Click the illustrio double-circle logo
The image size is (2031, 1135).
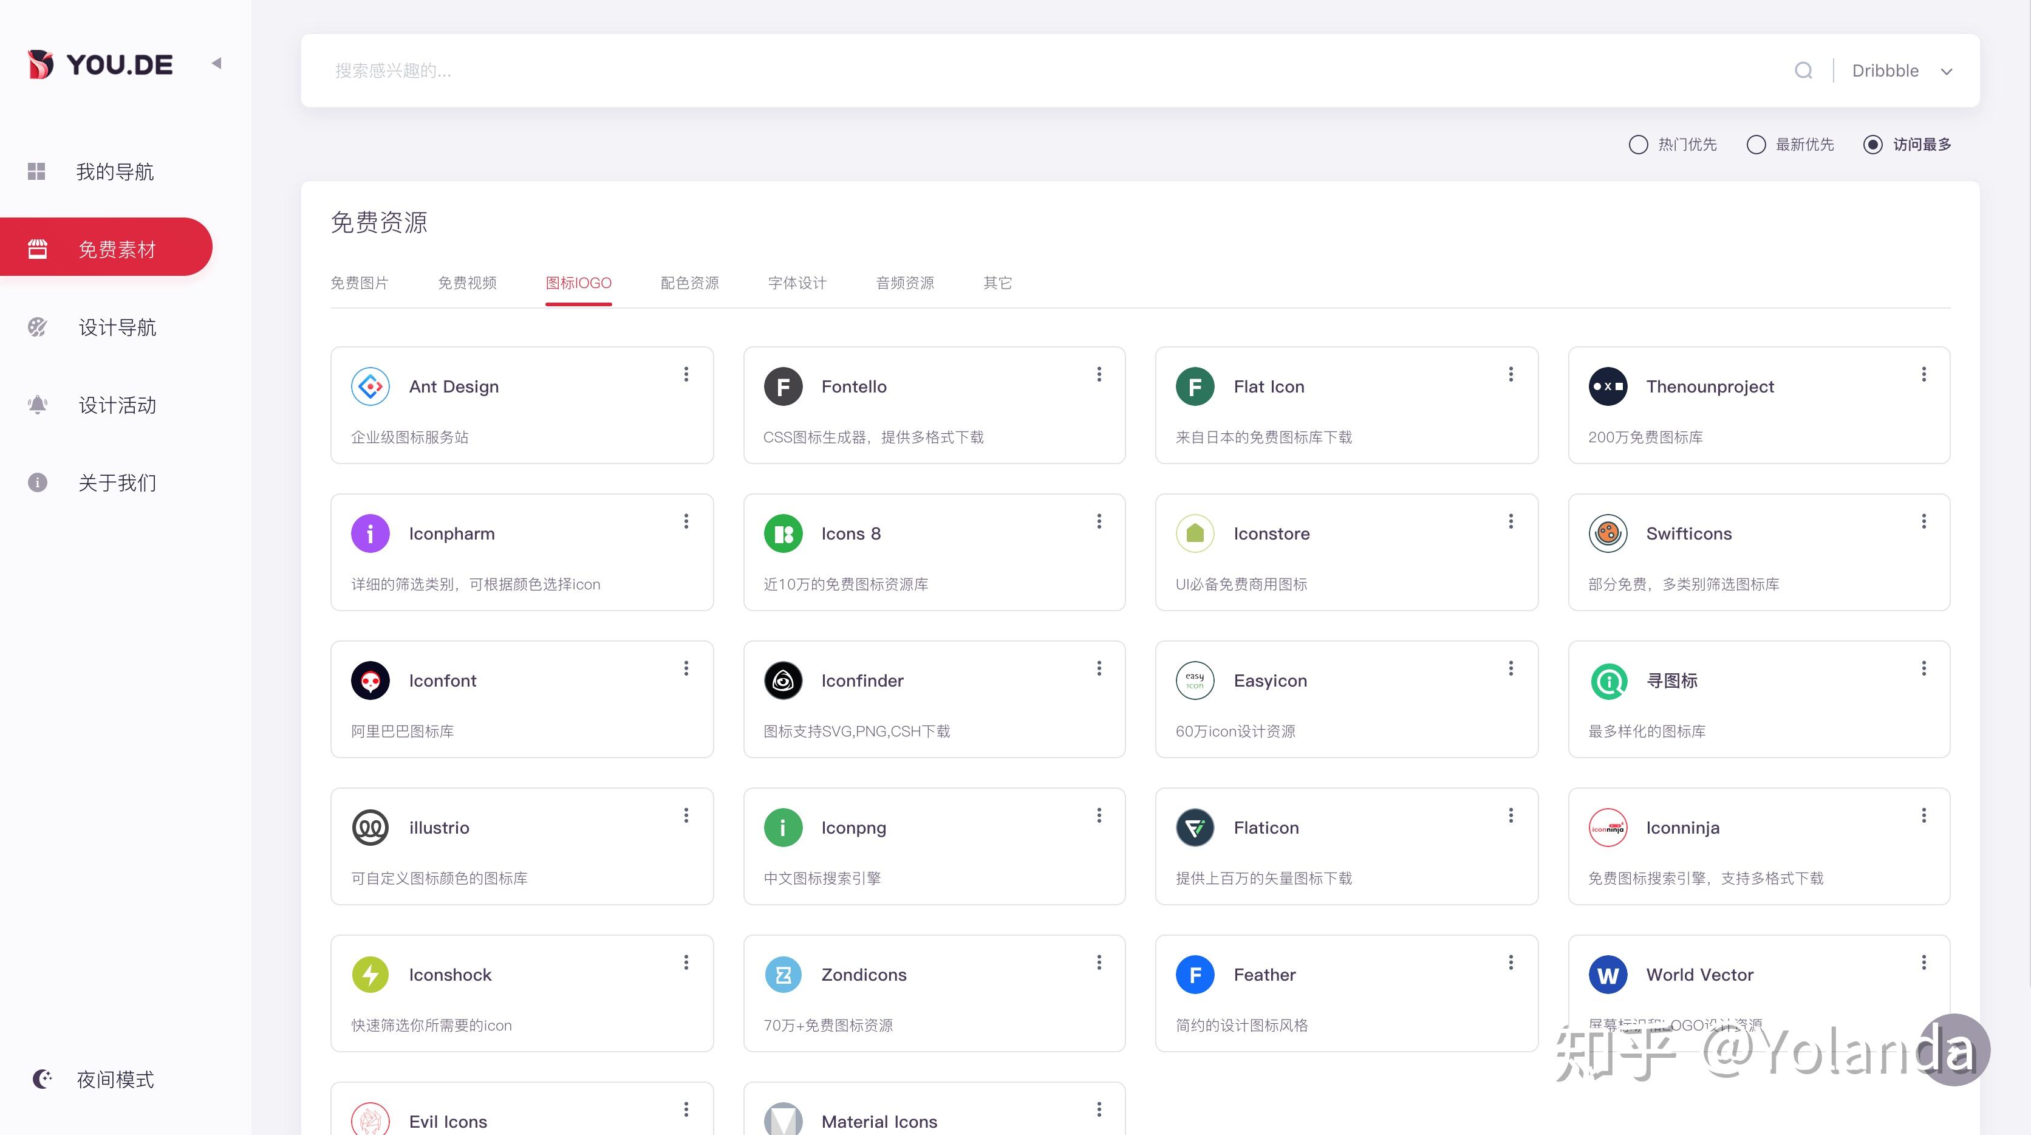tap(370, 828)
